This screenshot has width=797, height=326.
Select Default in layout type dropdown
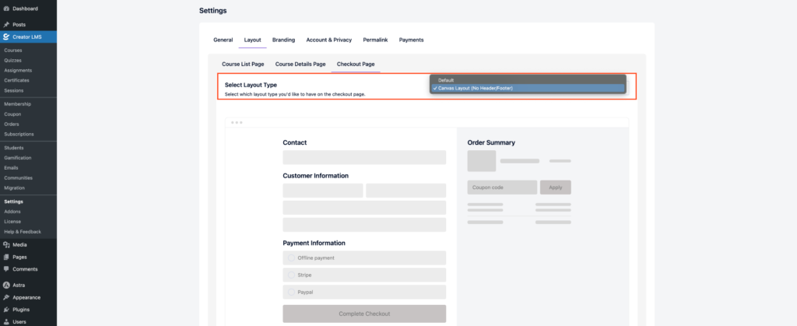click(x=446, y=80)
